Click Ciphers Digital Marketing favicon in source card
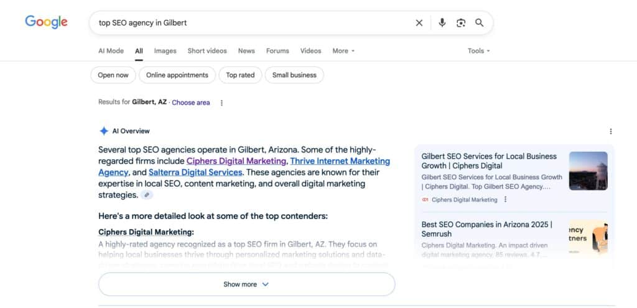The image size is (637, 308). [425, 200]
